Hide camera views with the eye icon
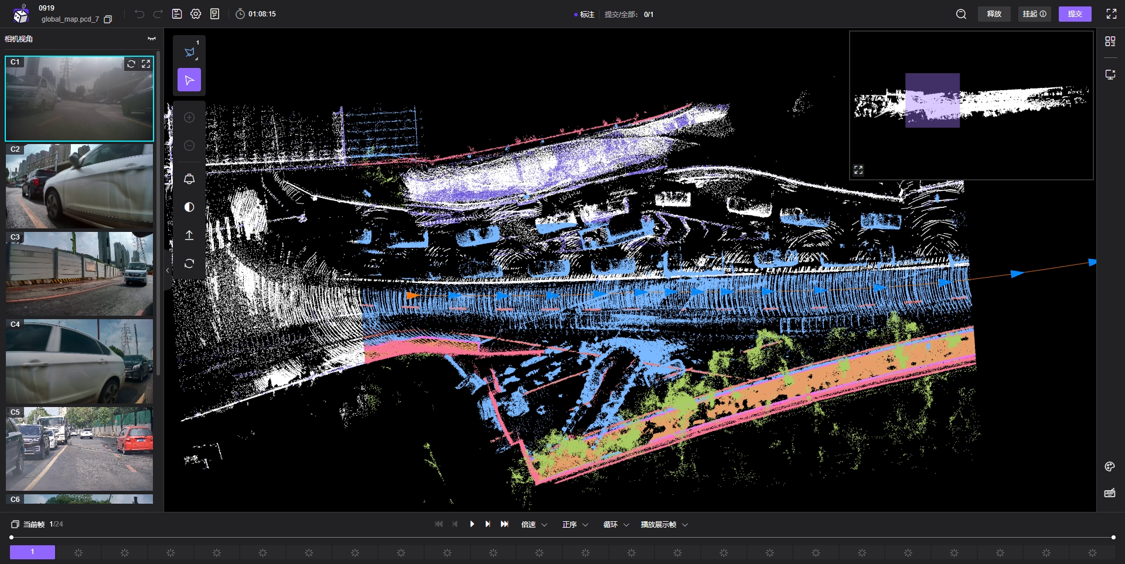The image size is (1125, 564). click(x=152, y=39)
